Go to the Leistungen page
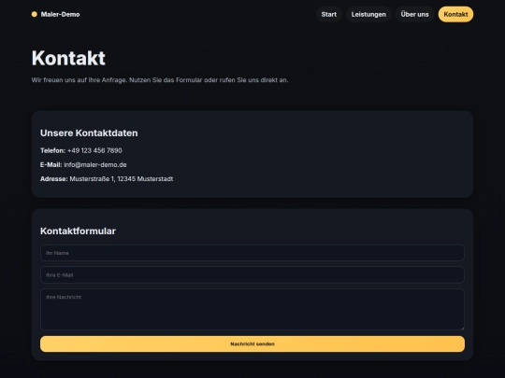 368,14
